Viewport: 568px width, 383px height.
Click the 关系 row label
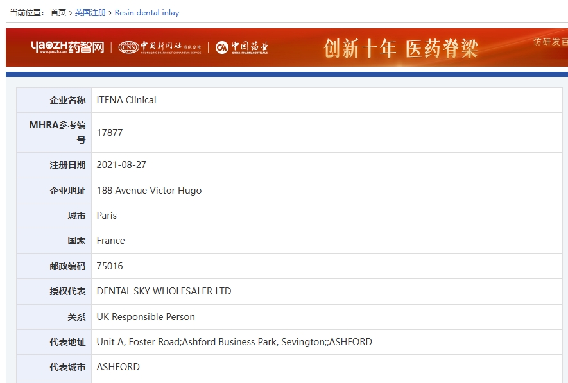click(76, 317)
